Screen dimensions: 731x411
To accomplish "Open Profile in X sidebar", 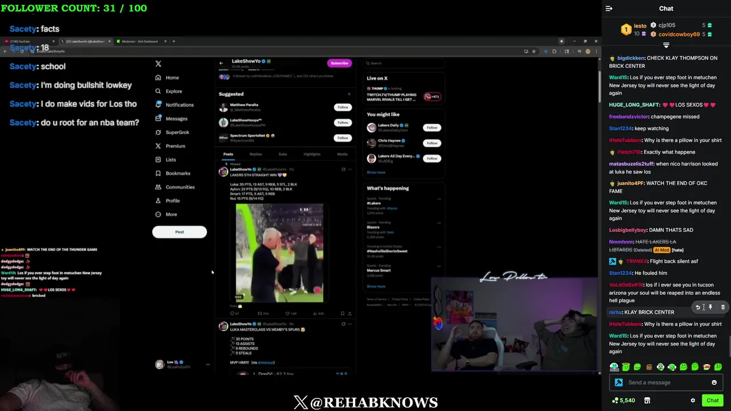I will tap(168, 201).
